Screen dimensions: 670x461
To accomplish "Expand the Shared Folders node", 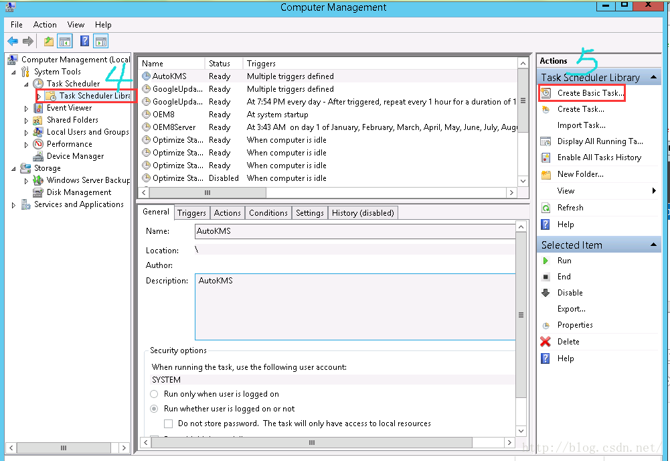I will click(27, 121).
